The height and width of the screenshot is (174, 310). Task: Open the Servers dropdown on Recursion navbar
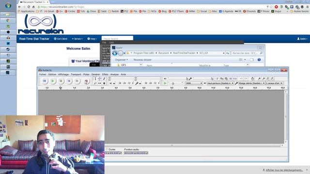coord(77,39)
